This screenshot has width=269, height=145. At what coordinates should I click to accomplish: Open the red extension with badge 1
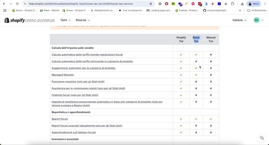(200, 4)
